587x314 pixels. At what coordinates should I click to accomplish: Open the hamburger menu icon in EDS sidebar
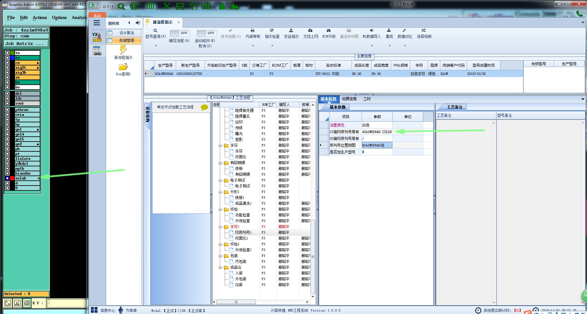point(97,23)
